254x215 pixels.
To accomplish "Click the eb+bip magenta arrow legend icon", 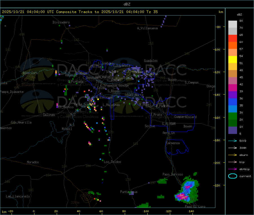I will pos(233,169).
